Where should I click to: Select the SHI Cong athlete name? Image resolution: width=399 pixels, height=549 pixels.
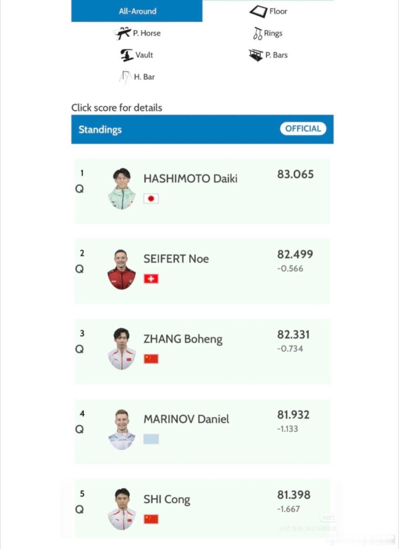tap(167, 499)
